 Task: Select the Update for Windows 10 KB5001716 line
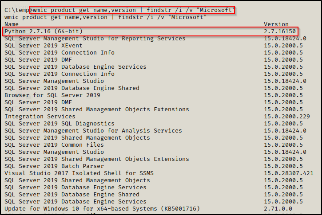pos(102,209)
